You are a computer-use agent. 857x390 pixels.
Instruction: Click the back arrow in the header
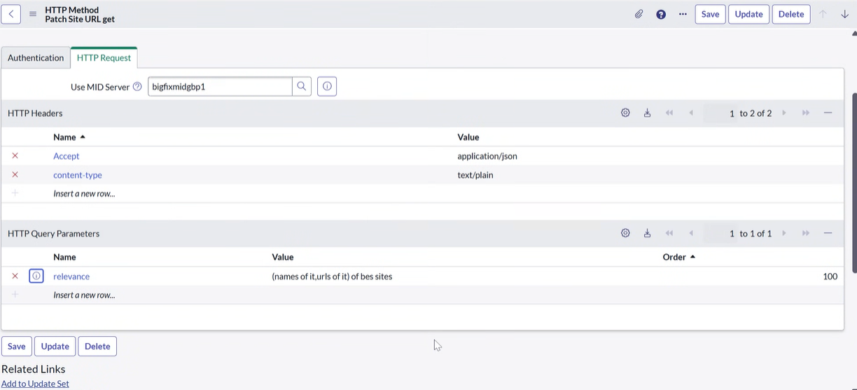(11, 14)
